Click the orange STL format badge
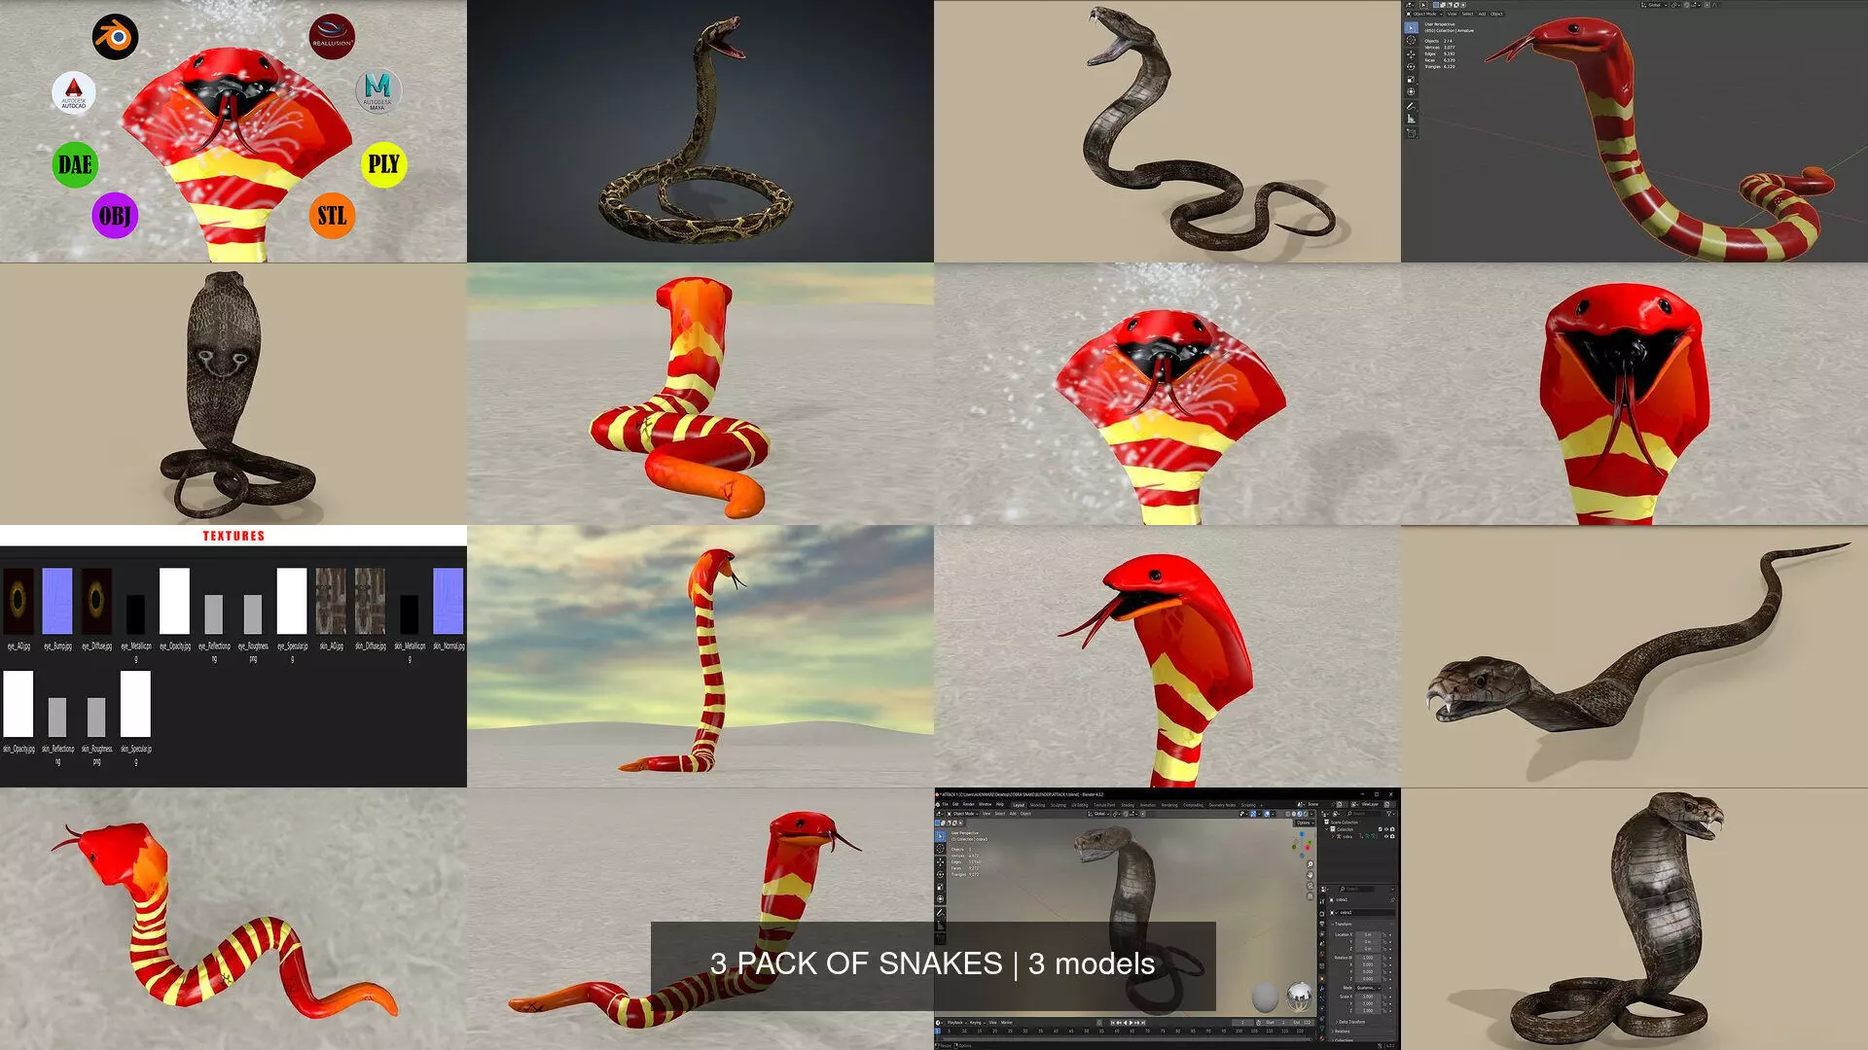The width and height of the screenshot is (1868, 1050). pyautogui.click(x=332, y=215)
